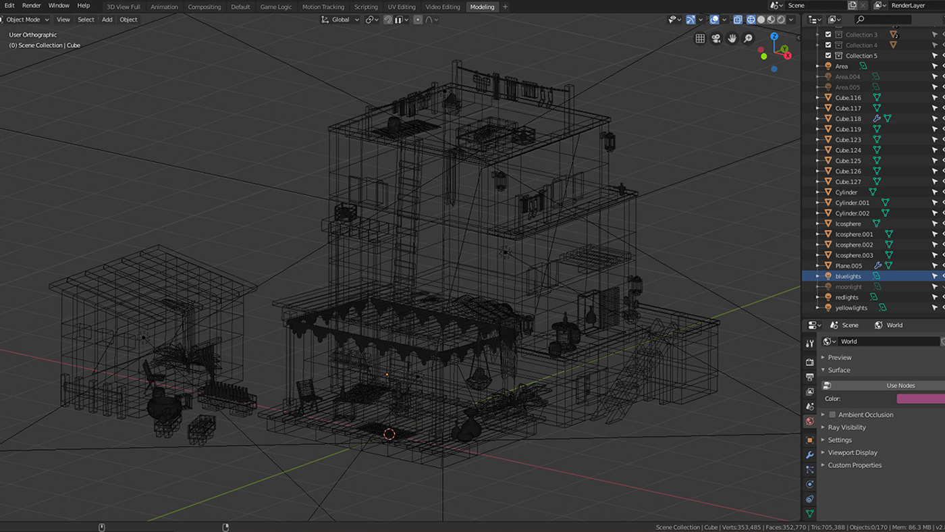Switch viewport to Rendered shading
The width and height of the screenshot is (945, 532).
click(x=781, y=20)
